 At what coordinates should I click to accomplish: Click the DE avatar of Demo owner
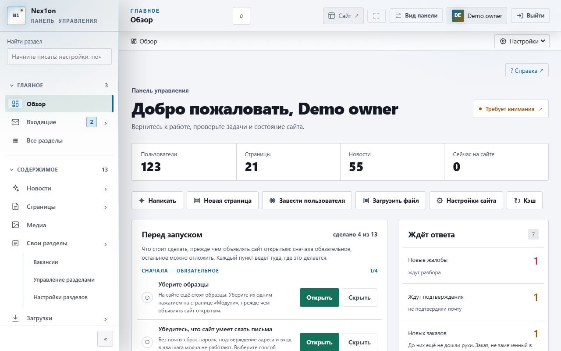pyautogui.click(x=458, y=15)
